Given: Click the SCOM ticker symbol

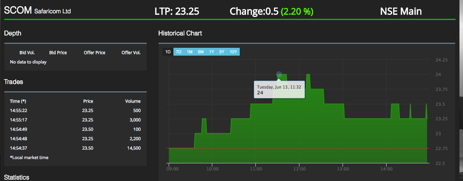Looking at the screenshot, I should pos(18,11).
